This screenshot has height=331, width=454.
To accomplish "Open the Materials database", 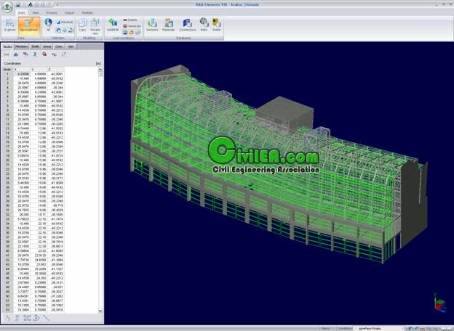I will pos(168,25).
